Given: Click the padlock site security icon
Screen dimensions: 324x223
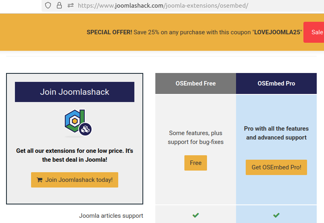Looking at the screenshot, I should 59,5.
